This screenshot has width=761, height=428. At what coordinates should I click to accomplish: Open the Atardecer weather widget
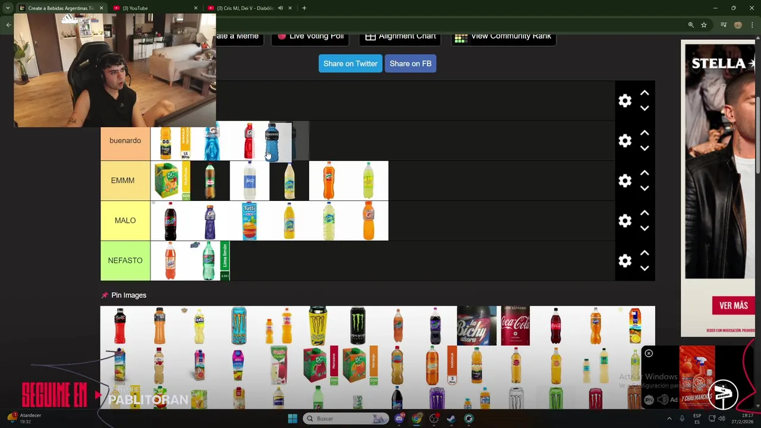pos(24,418)
